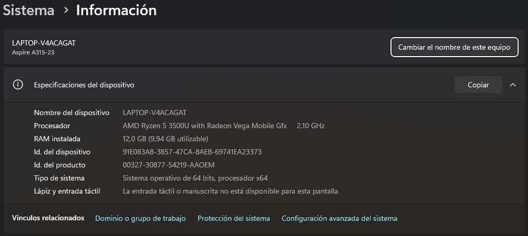Click the Id. del producto value
This screenshot has width=528, height=236.
coord(169,165)
